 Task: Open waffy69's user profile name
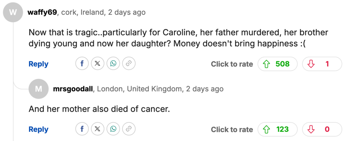(x=42, y=12)
